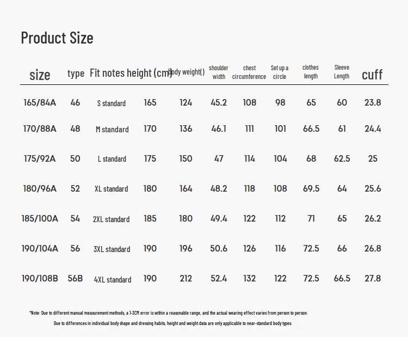This screenshot has width=408, height=337.
Task: Click the 175/92A size label
Action: tap(40, 159)
